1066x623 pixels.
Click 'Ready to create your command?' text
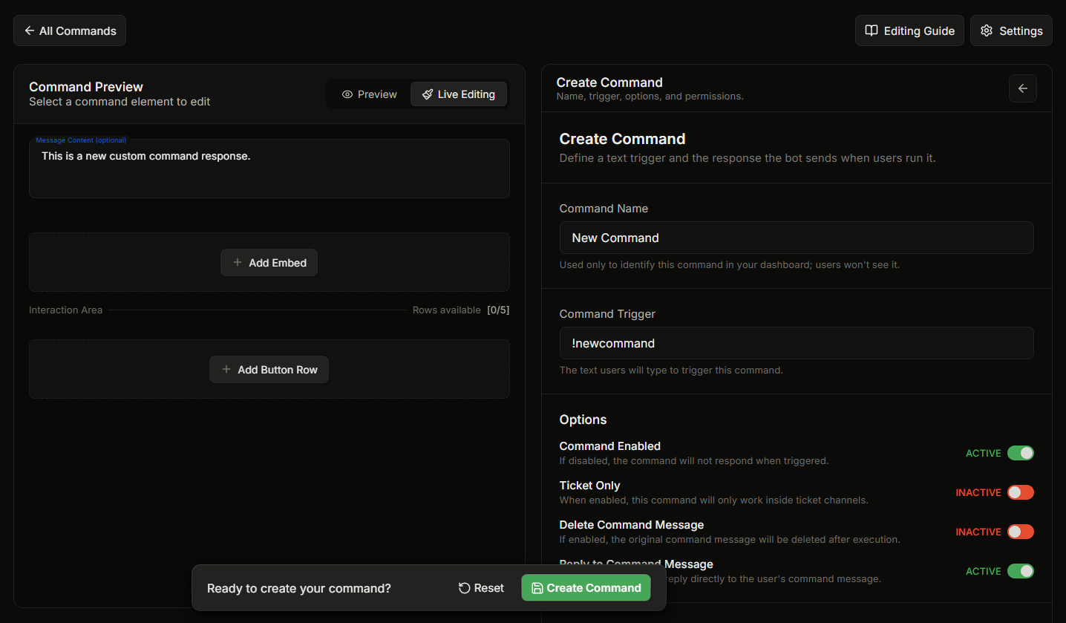pyautogui.click(x=299, y=588)
